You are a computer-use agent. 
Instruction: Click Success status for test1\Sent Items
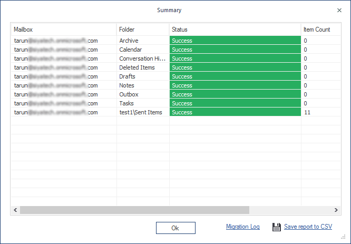point(235,112)
